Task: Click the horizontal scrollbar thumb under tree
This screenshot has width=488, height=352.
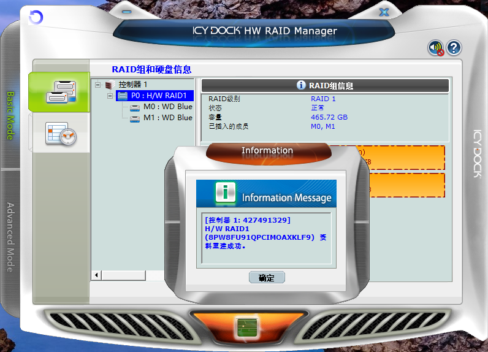Action: click(124, 275)
